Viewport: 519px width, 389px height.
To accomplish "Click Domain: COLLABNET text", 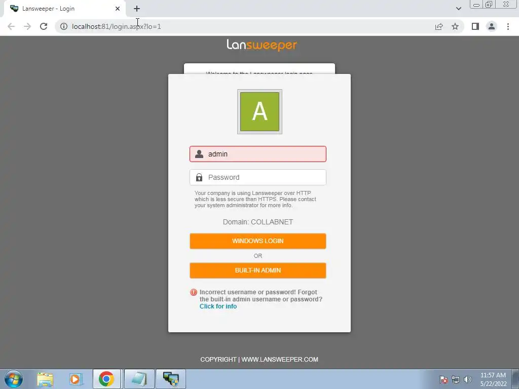I will 258,222.
